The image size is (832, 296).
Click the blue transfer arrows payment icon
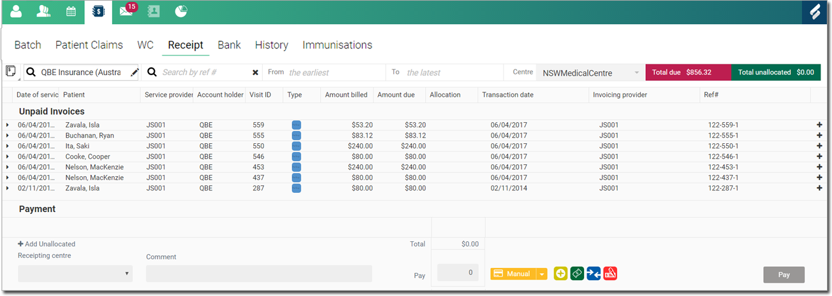[x=594, y=274]
